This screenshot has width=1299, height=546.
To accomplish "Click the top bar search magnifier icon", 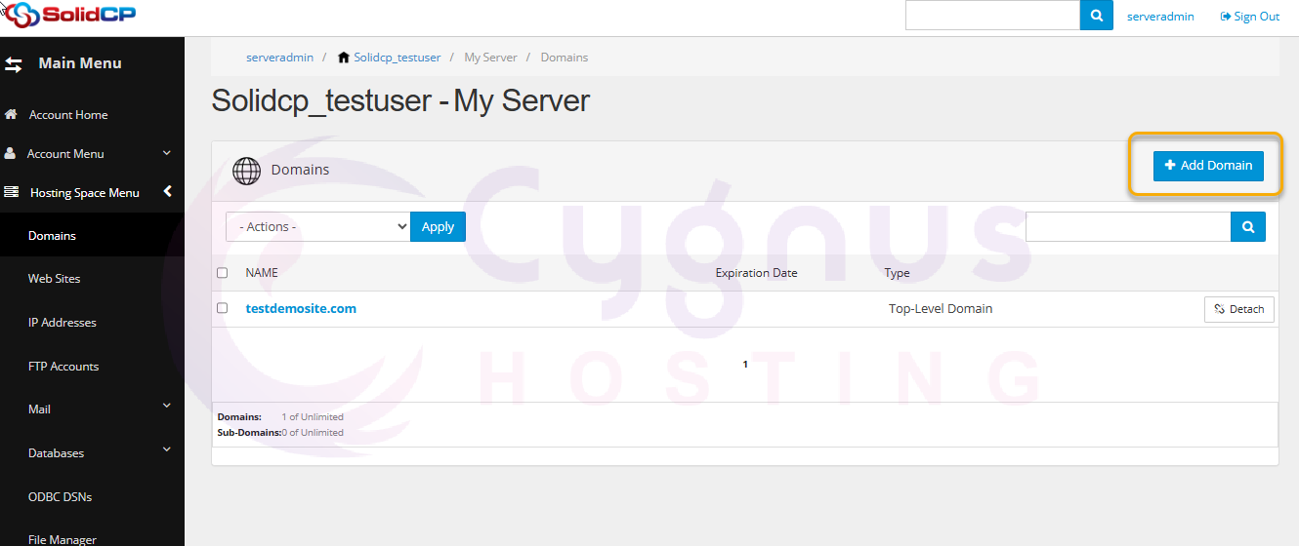I will (1096, 16).
